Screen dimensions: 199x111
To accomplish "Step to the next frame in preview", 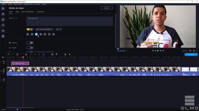I will coord(160,51).
